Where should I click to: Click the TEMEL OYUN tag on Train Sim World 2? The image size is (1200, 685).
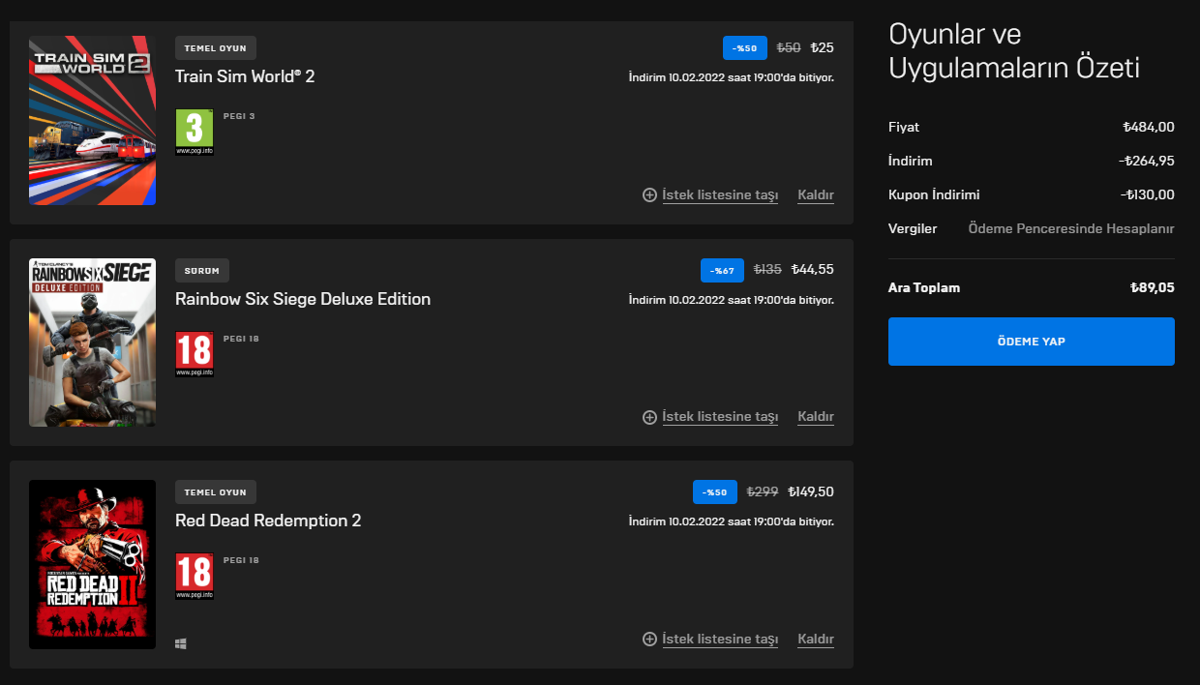(x=216, y=47)
